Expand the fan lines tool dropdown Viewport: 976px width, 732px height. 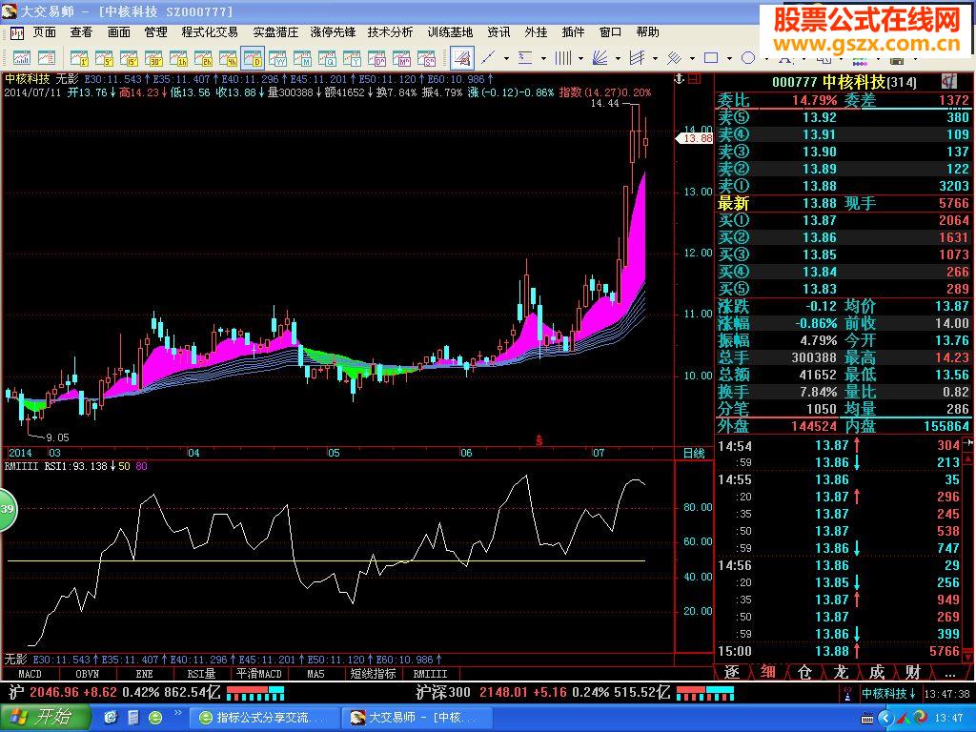618,58
